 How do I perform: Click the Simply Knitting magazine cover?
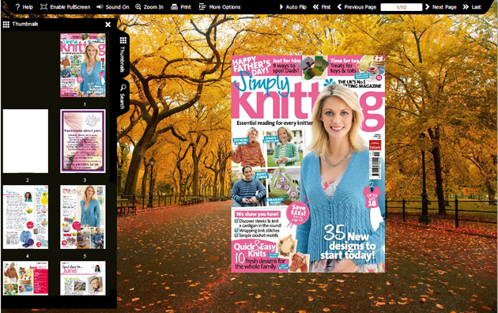308,164
